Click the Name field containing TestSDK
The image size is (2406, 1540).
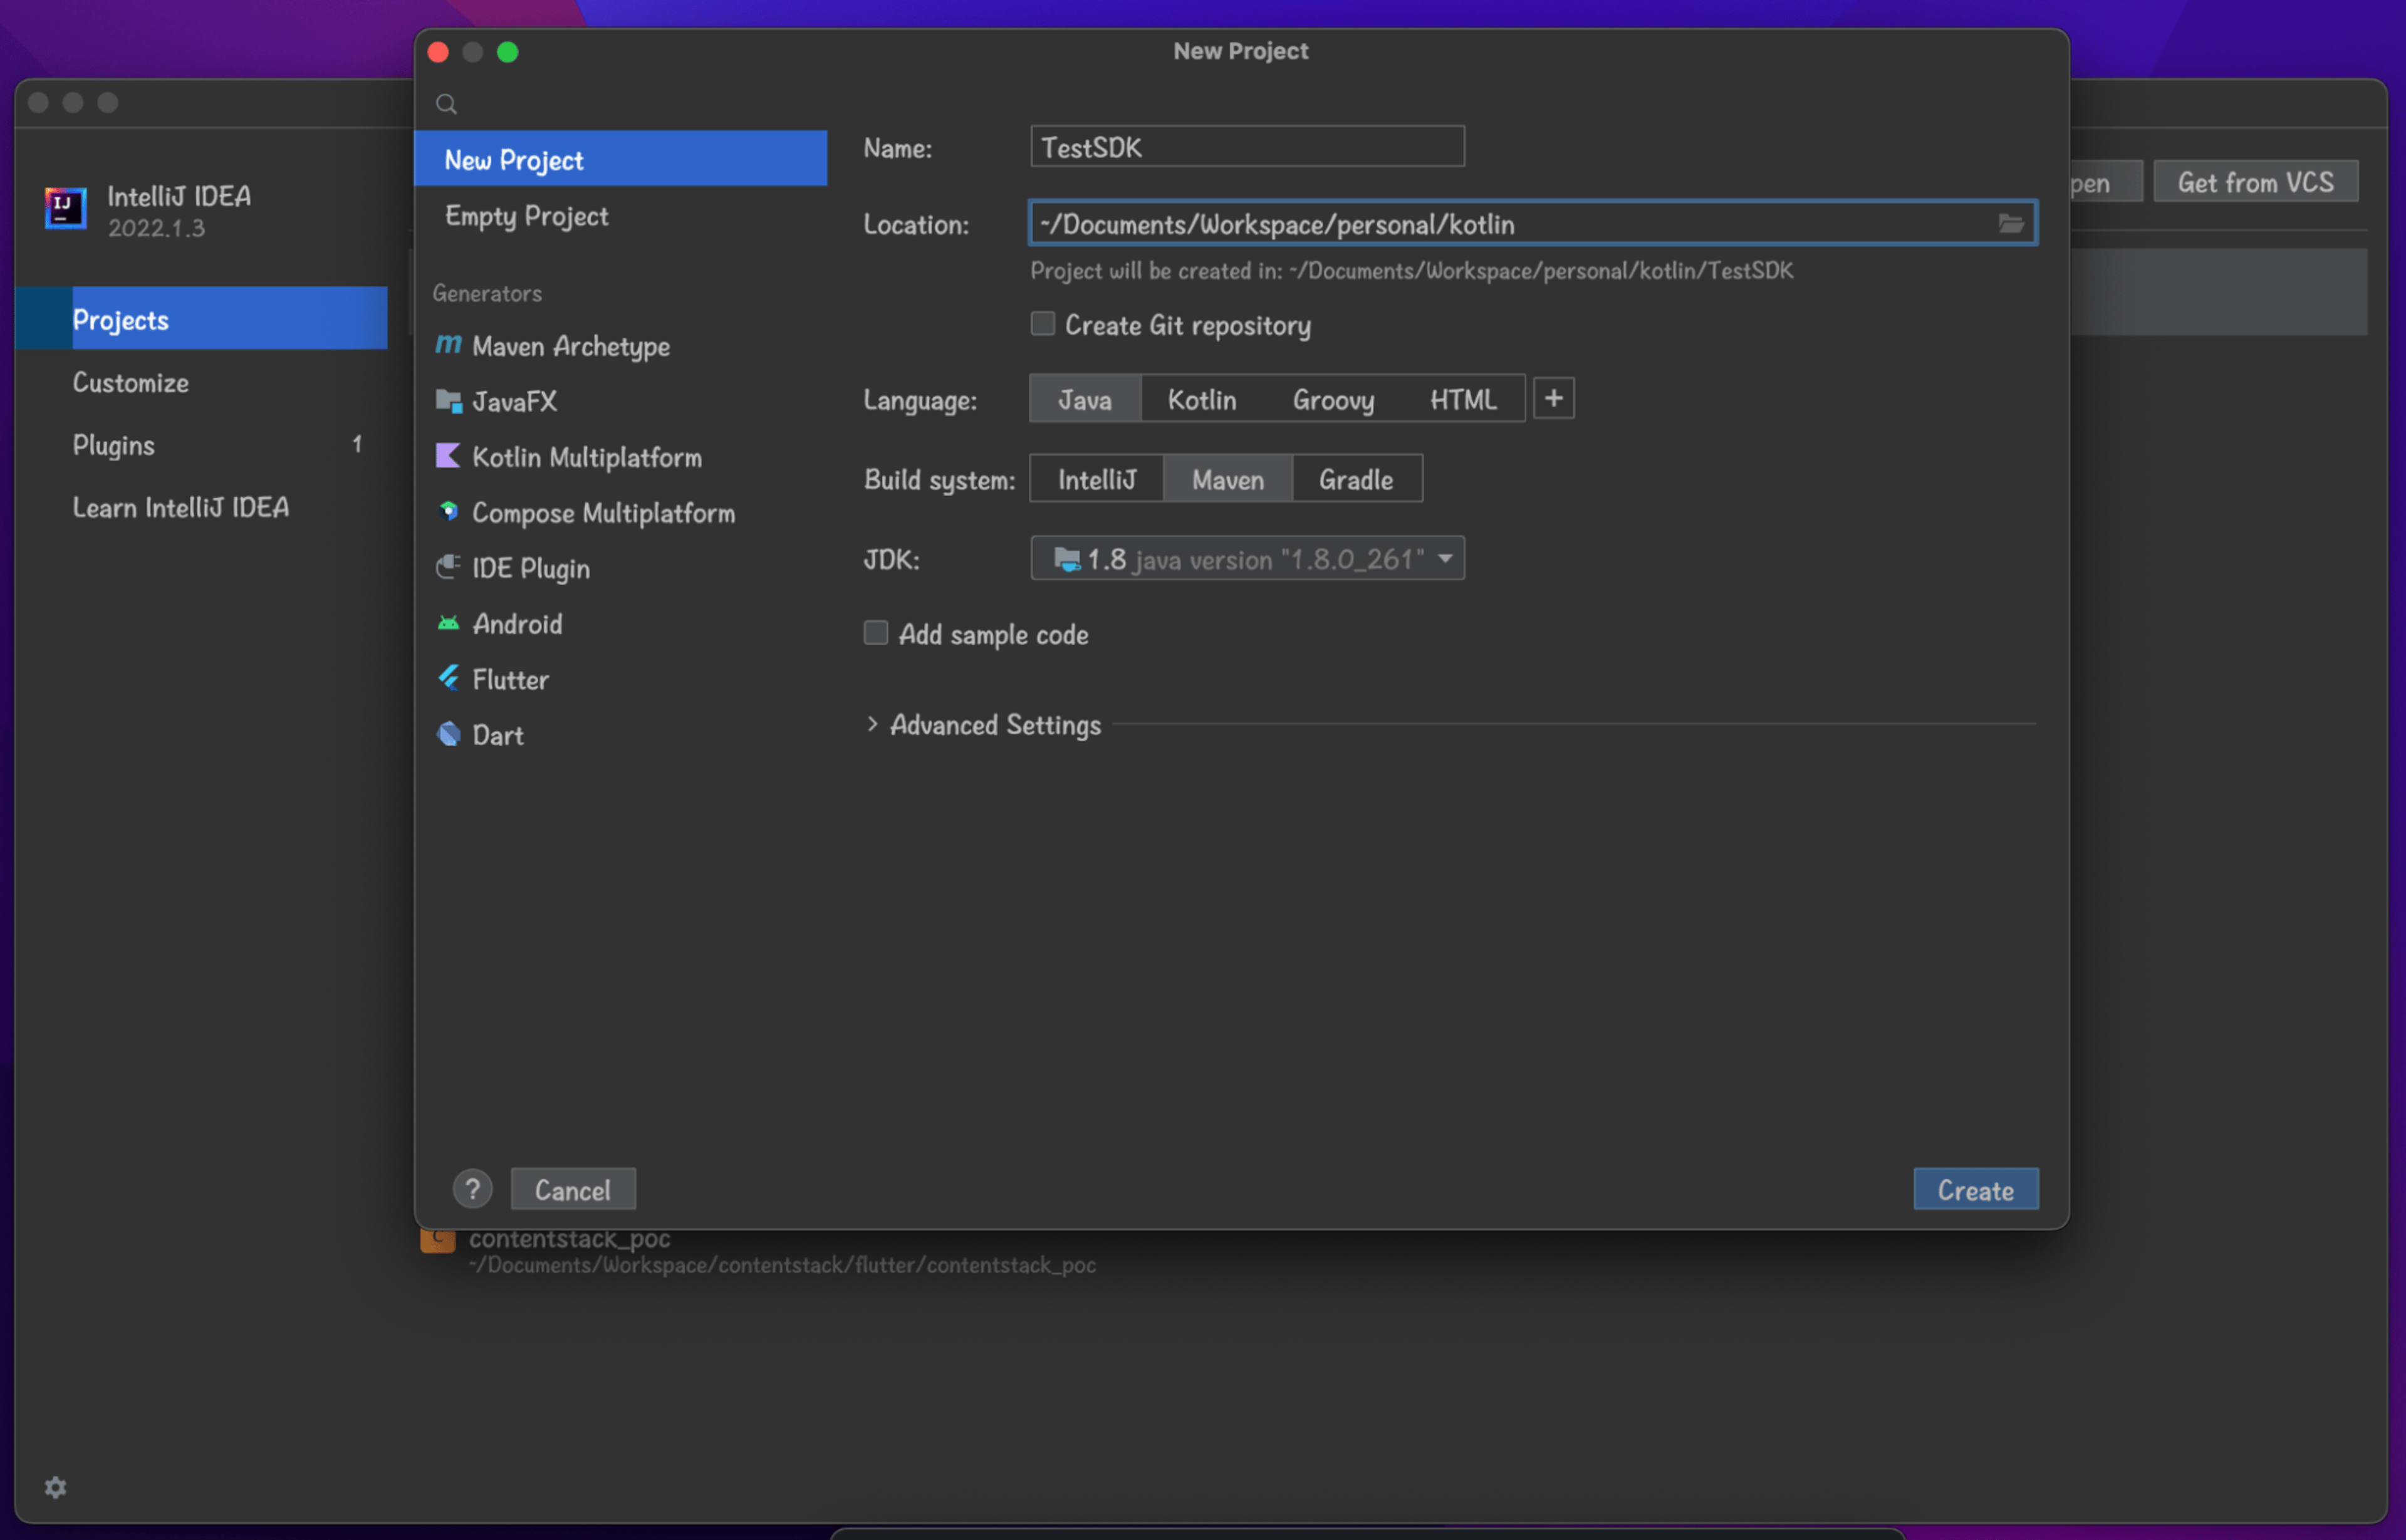(x=1247, y=146)
